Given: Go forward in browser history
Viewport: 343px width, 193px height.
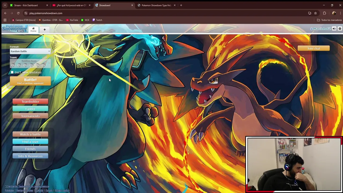Looking at the screenshot, I should tap(12, 13).
